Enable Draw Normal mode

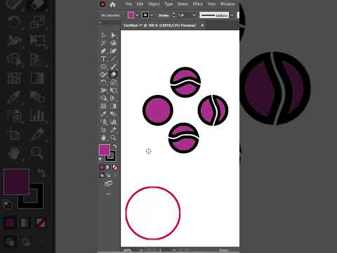pyautogui.click(x=102, y=175)
